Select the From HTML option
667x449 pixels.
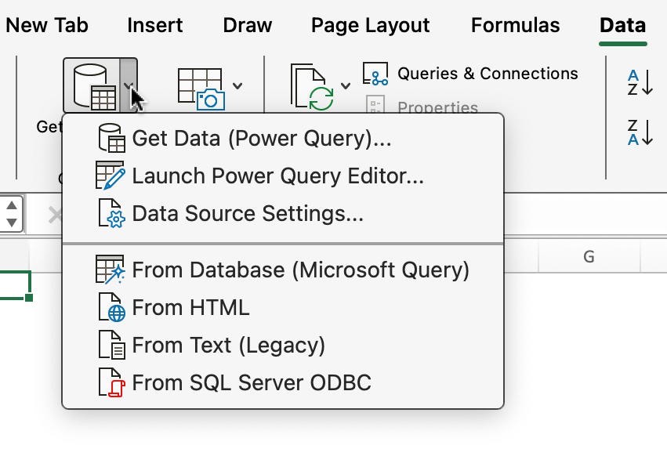[x=190, y=308]
